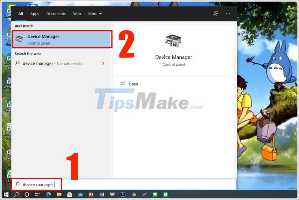Open the search options ellipsis menu
The image size is (299, 200).
(x=228, y=14)
